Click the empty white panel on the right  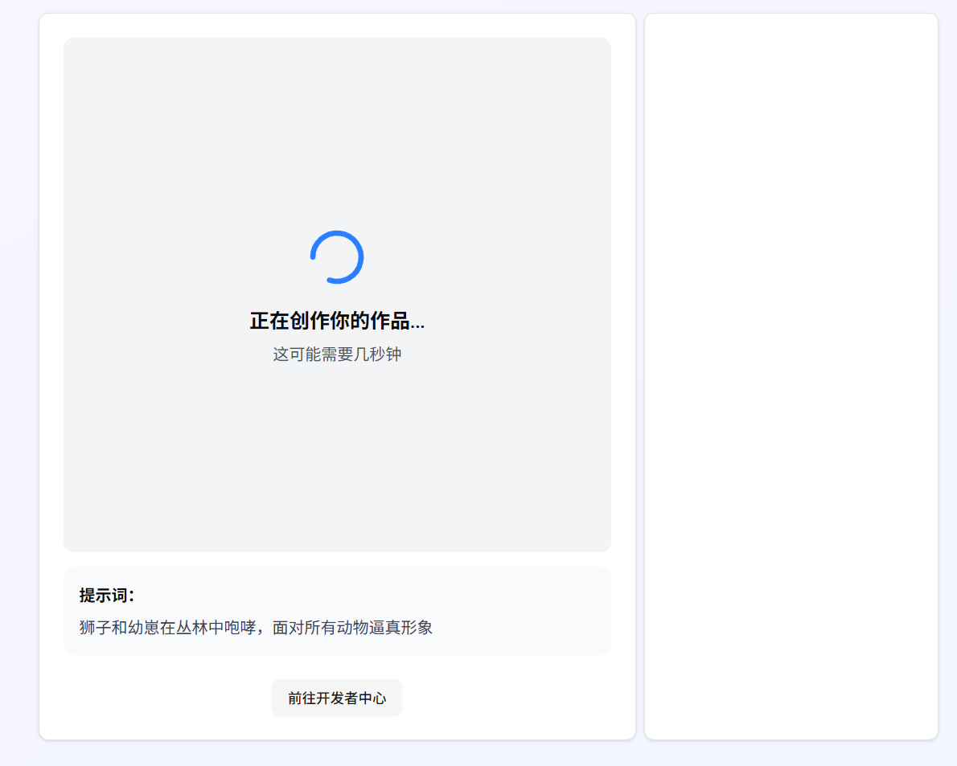click(791, 376)
